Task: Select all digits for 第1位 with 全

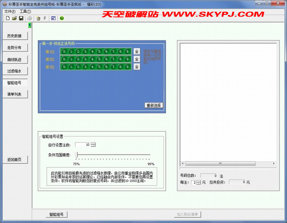Action: [x=137, y=51]
